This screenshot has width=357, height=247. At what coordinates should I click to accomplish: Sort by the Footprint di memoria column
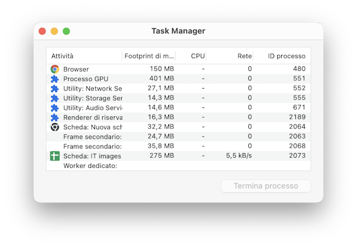tap(149, 56)
